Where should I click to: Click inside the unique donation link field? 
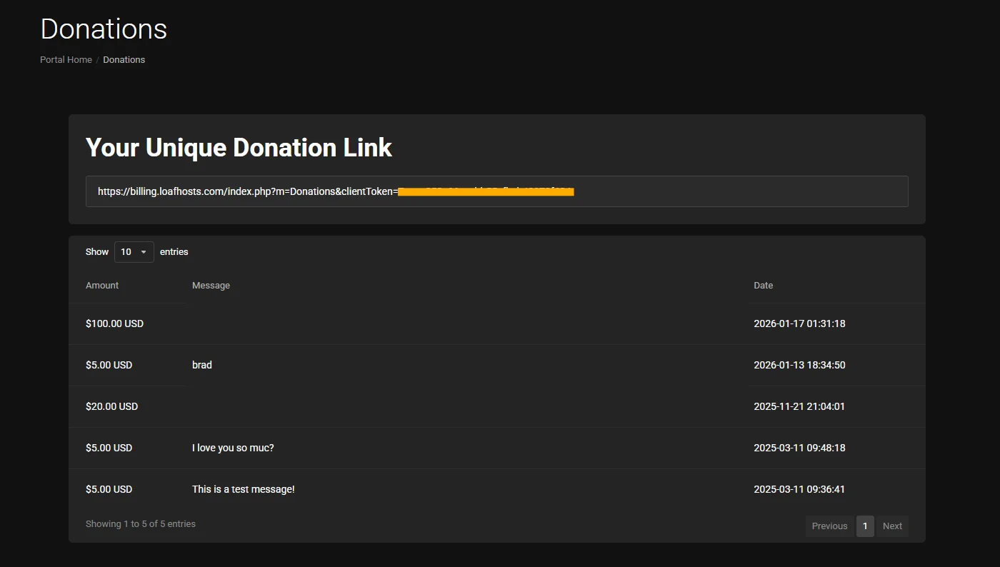pyautogui.click(x=497, y=191)
